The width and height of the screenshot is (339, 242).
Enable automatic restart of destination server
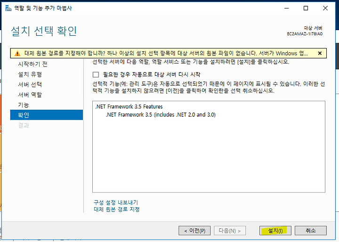coord(96,74)
